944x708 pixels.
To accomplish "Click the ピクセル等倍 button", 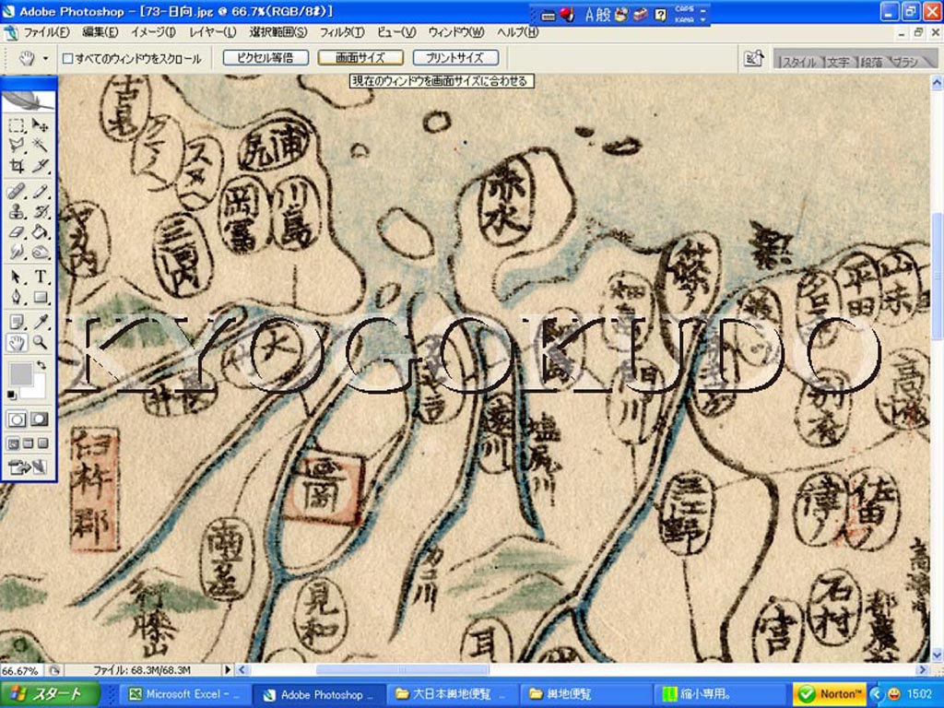I will pos(265,58).
